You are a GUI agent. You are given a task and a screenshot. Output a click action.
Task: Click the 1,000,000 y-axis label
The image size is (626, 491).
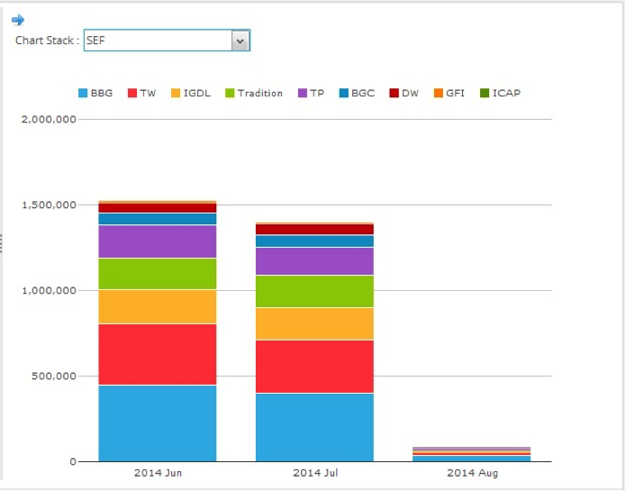coord(49,291)
